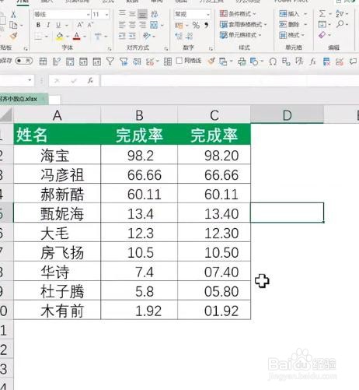Select cell containing 冯彦祖
The image size is (359, 390).
pos(57,174)
